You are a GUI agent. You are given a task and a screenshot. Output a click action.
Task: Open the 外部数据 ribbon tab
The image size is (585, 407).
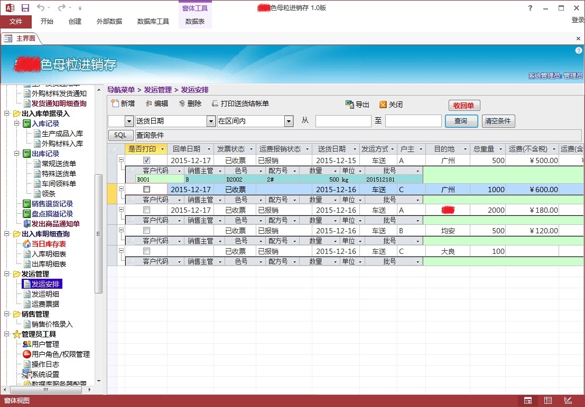109,22
